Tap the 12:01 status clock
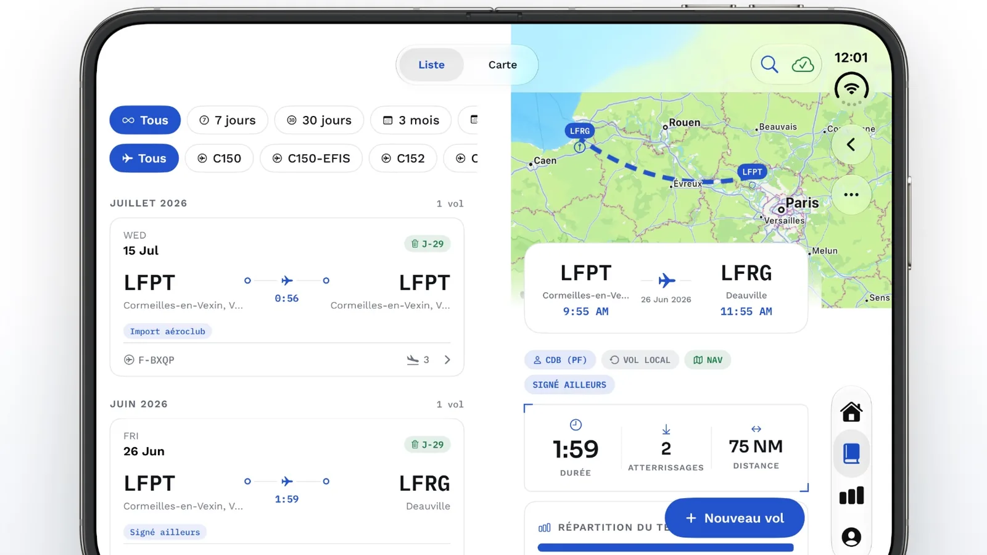Viewport: 987px width, 555px height. [x=851, y=57]
